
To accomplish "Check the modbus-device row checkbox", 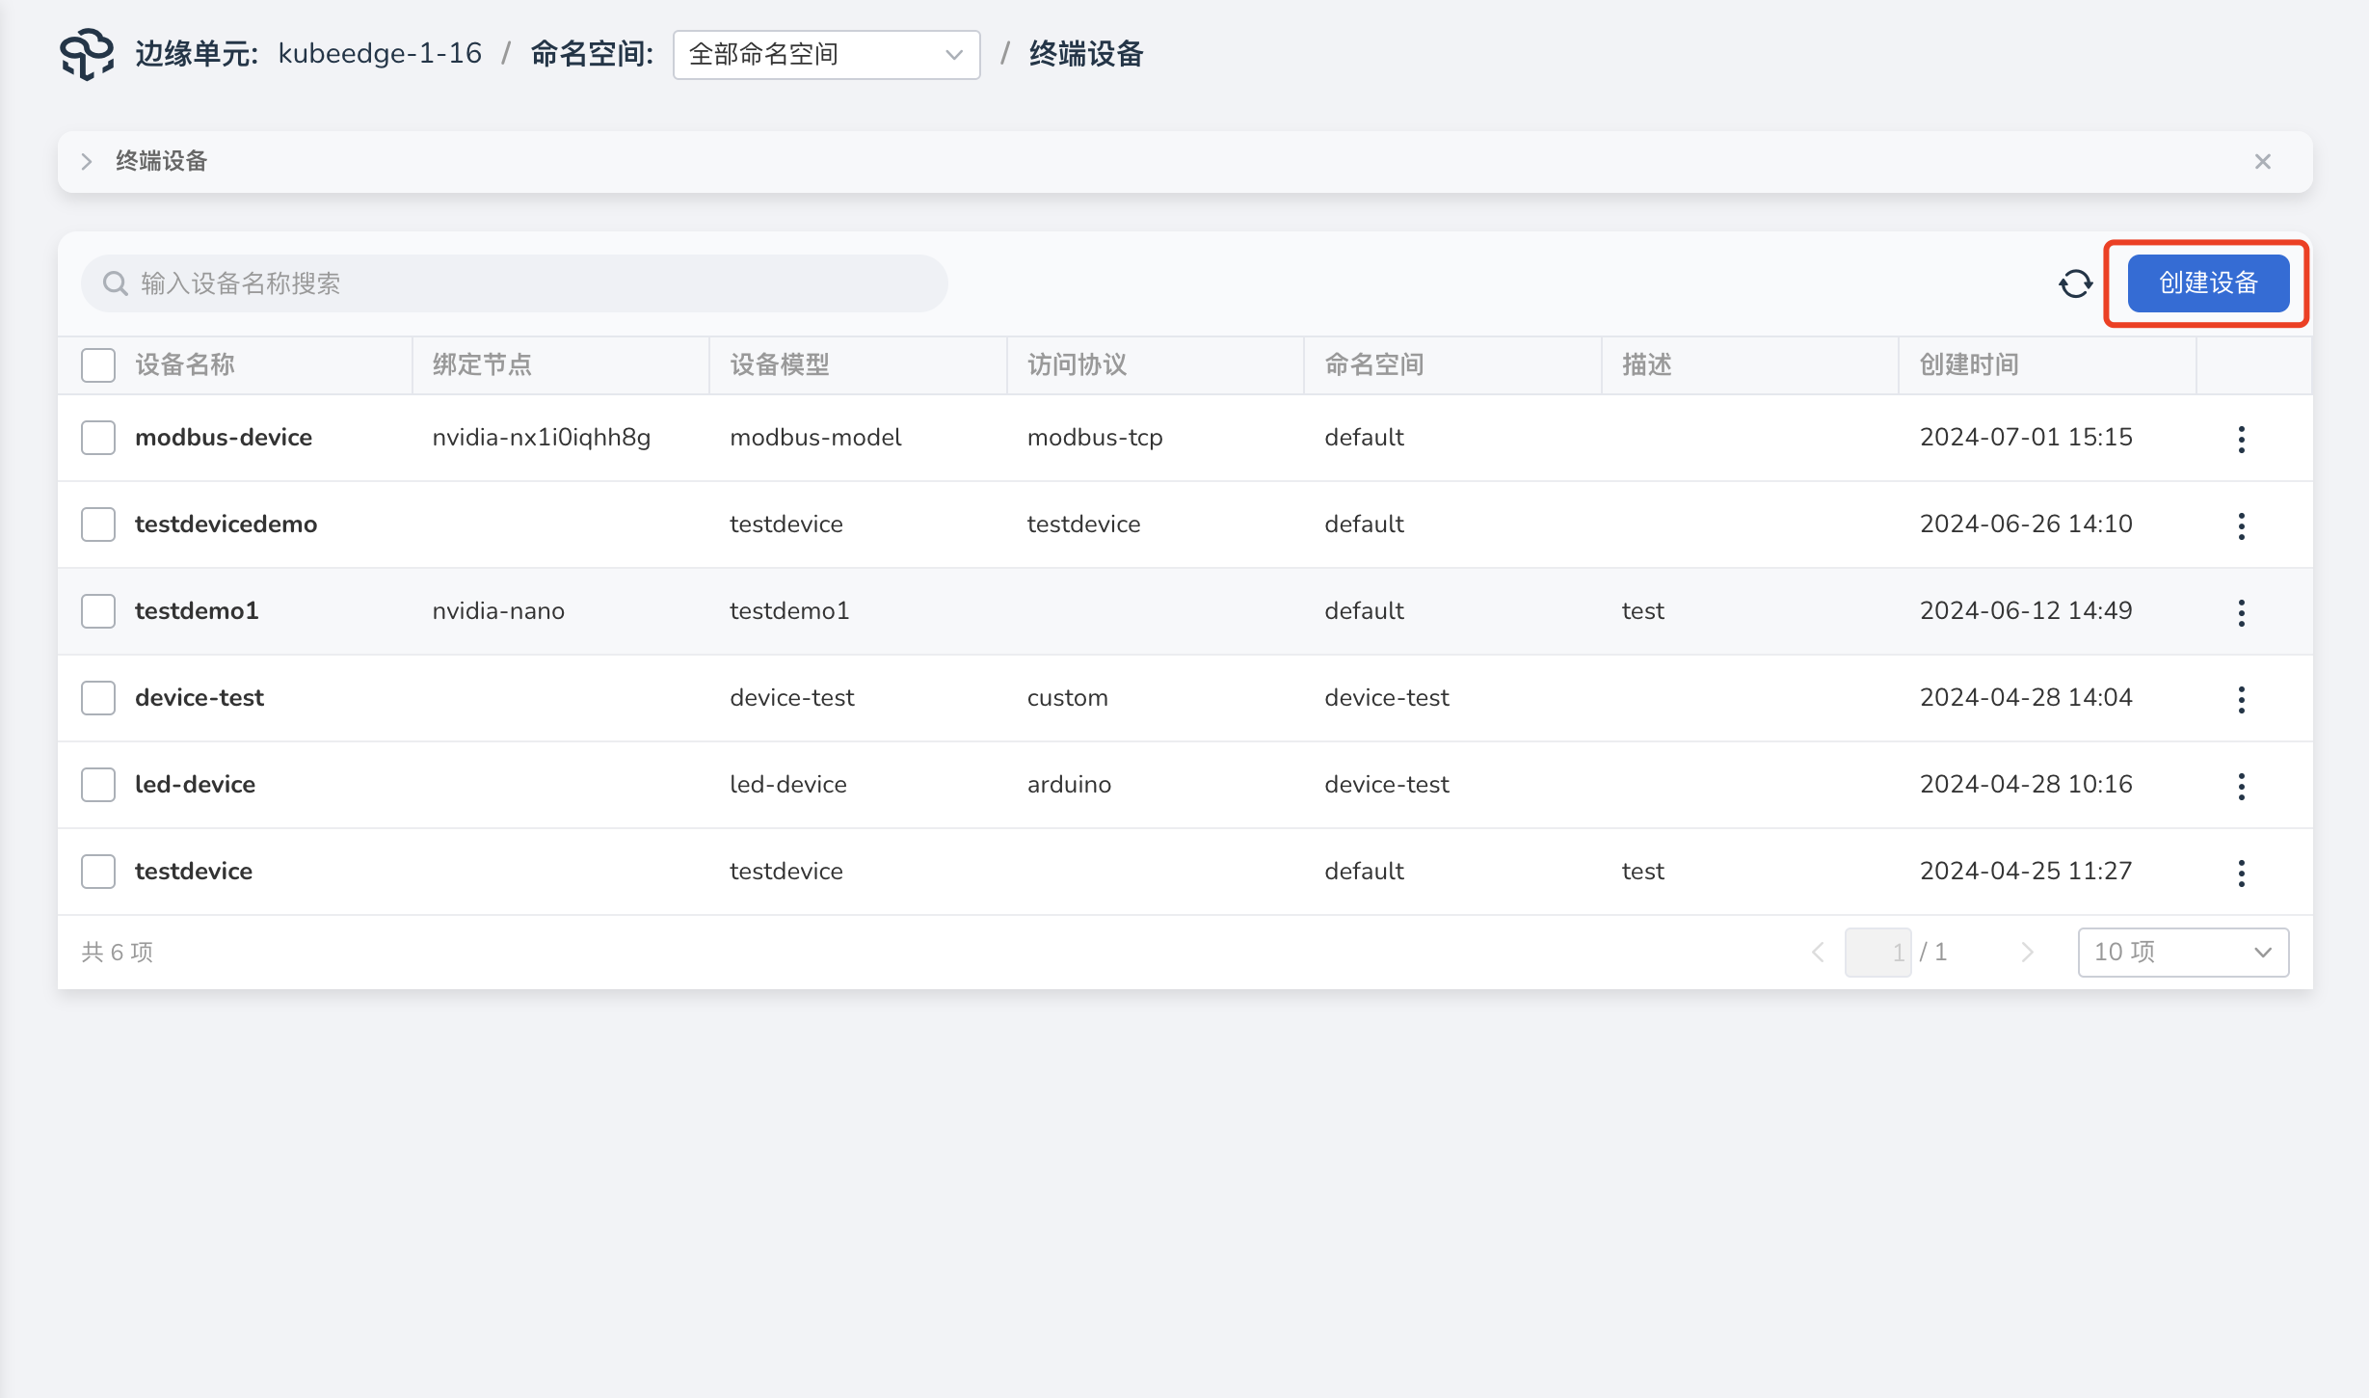I will [x=98, y=438].
